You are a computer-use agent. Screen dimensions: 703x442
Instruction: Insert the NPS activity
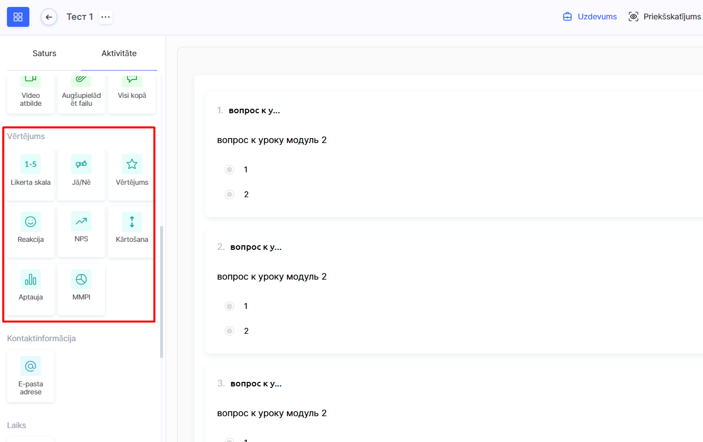click(81, 228)
